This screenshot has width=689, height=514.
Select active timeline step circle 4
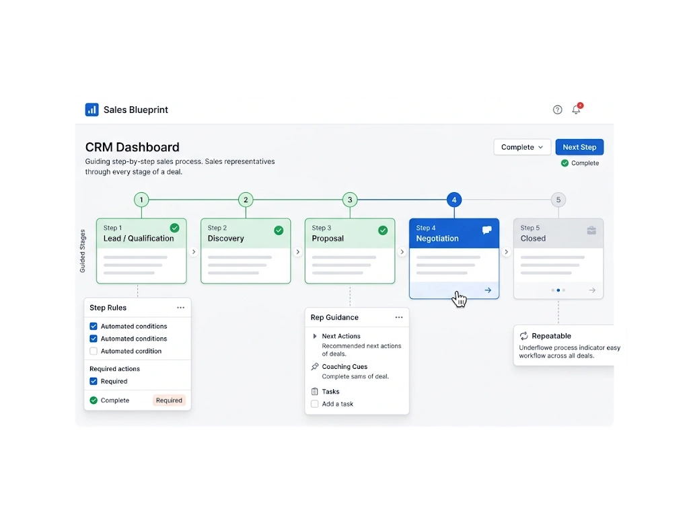click(454, 200)
